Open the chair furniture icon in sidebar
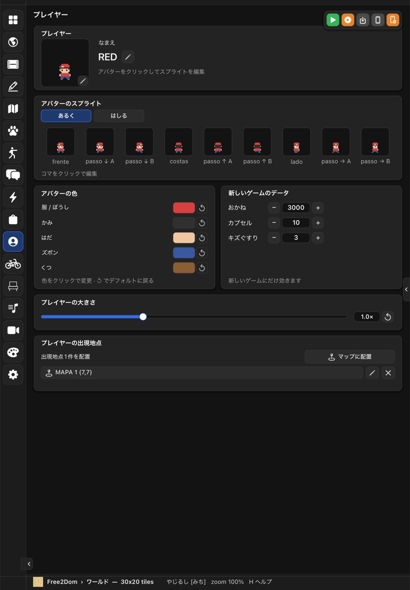 13,286
